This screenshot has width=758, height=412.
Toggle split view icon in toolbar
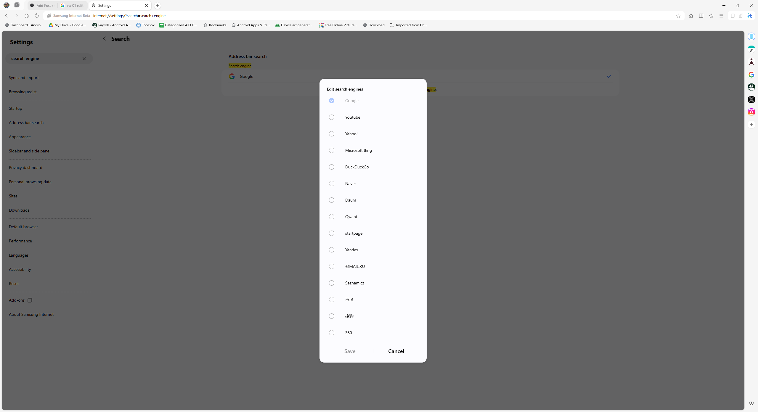pos(701,16)
